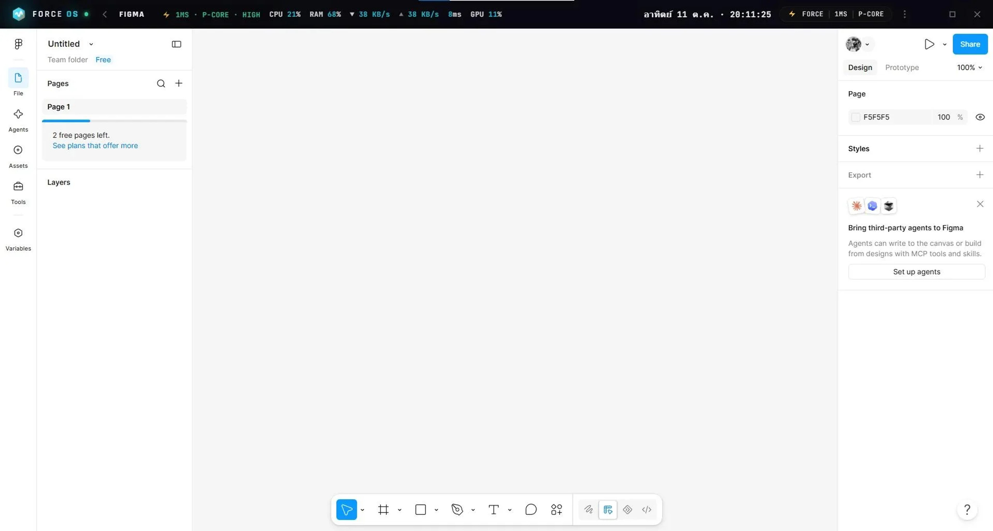Switch to the Prototype tab

pyautogui.click(x=902, y=67)
